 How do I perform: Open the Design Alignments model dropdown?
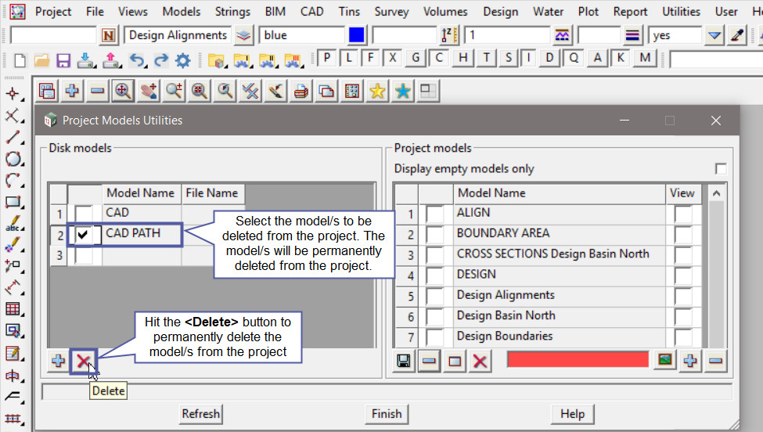243,35
